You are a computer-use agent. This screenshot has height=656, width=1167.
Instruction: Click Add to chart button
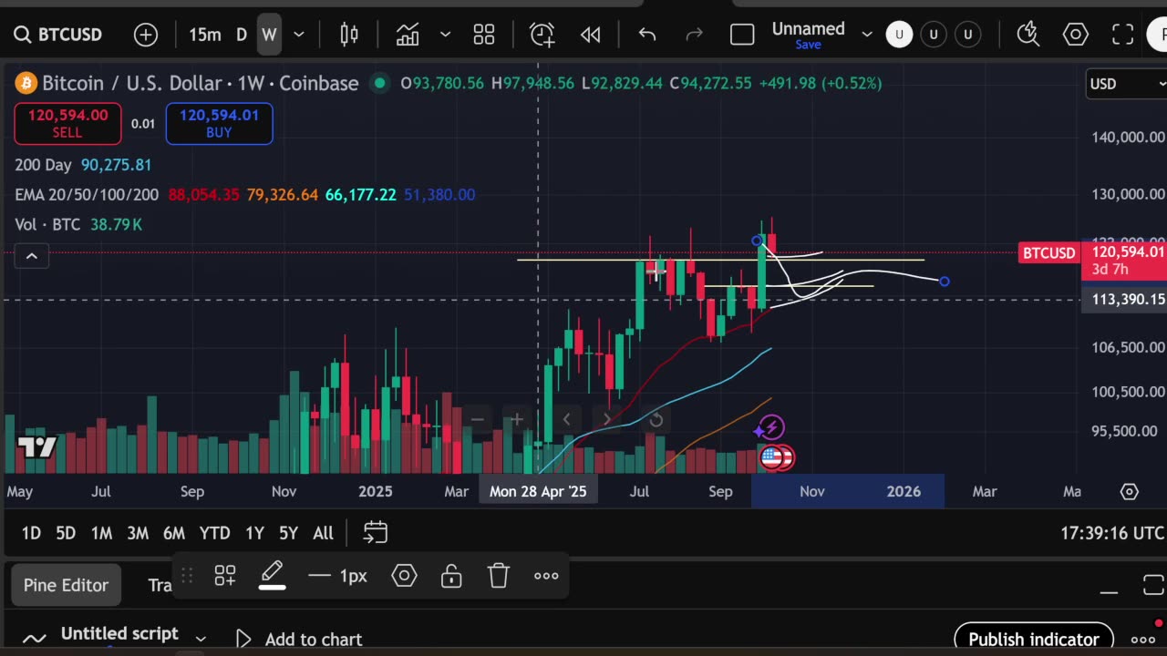click(x=300, y=640)
